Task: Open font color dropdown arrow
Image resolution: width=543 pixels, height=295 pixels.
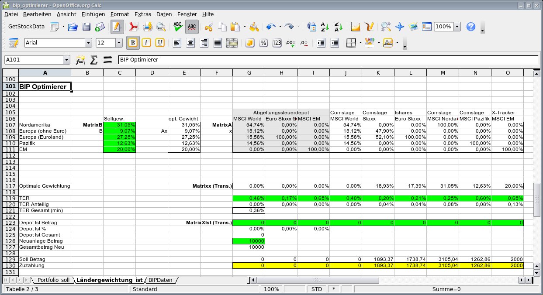Action: coord(397,43)
